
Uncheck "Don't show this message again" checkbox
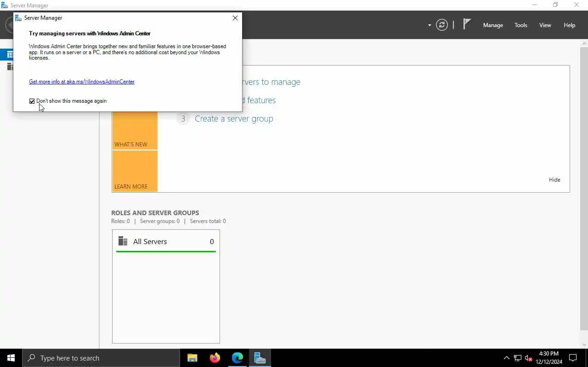[x=32, y=101]
